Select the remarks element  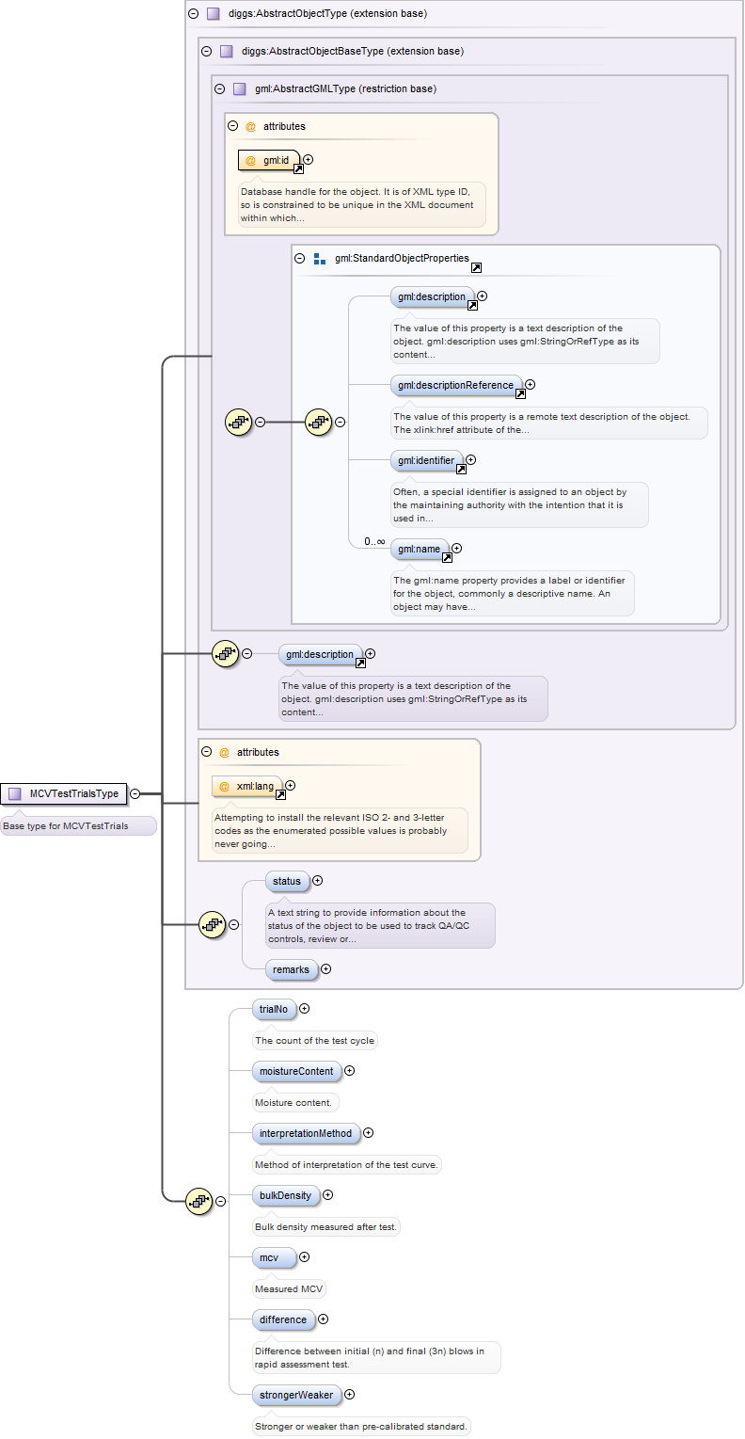click(x=290, y=969)
